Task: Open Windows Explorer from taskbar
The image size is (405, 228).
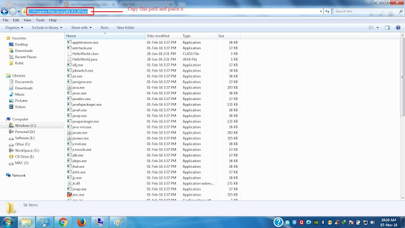Action: (26, 222)
